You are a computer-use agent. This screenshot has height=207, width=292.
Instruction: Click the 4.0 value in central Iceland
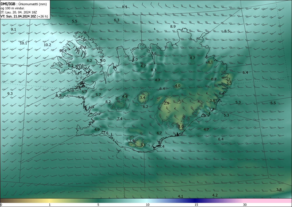click(178, 86)
